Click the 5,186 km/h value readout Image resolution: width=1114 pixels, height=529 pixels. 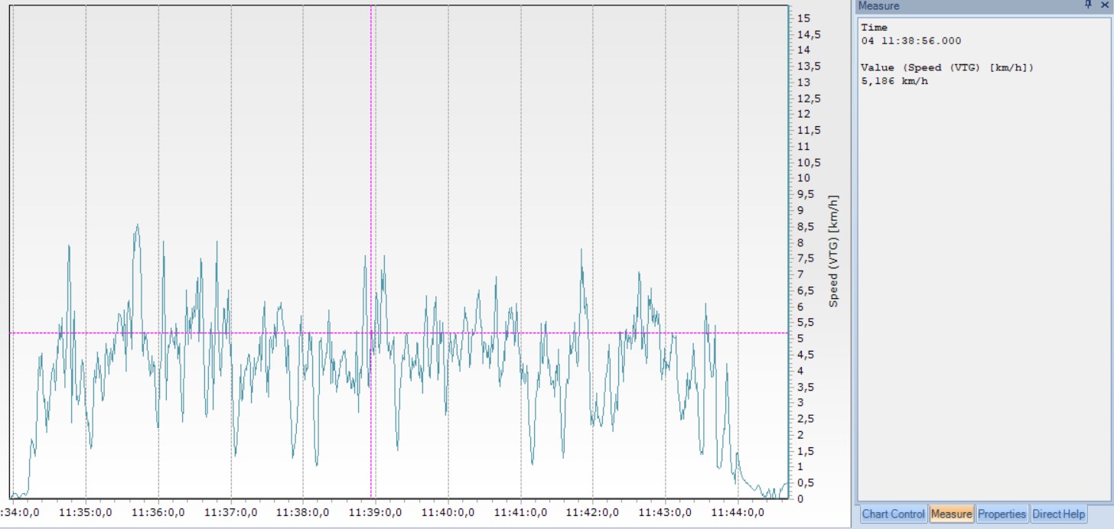tap(894, 81)
